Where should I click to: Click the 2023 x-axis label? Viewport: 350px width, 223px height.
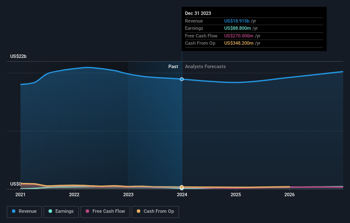tap(128, 194)
